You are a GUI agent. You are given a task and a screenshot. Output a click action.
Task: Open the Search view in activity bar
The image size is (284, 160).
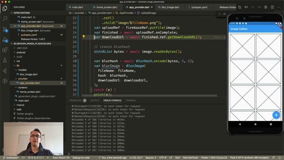(5, 19)
